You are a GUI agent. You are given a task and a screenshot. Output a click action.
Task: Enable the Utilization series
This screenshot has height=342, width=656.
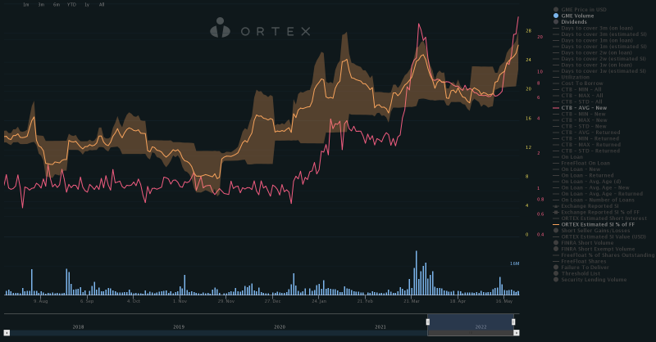pyautogui.click(x=571, y=77)
